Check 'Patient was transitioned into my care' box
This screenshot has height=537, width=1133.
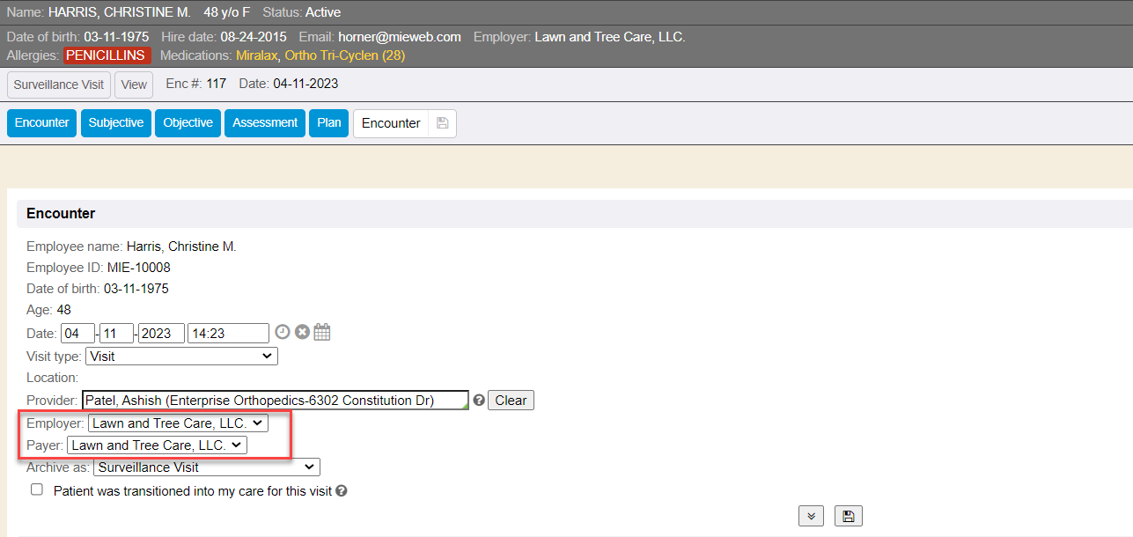click(x=37, y=489)
